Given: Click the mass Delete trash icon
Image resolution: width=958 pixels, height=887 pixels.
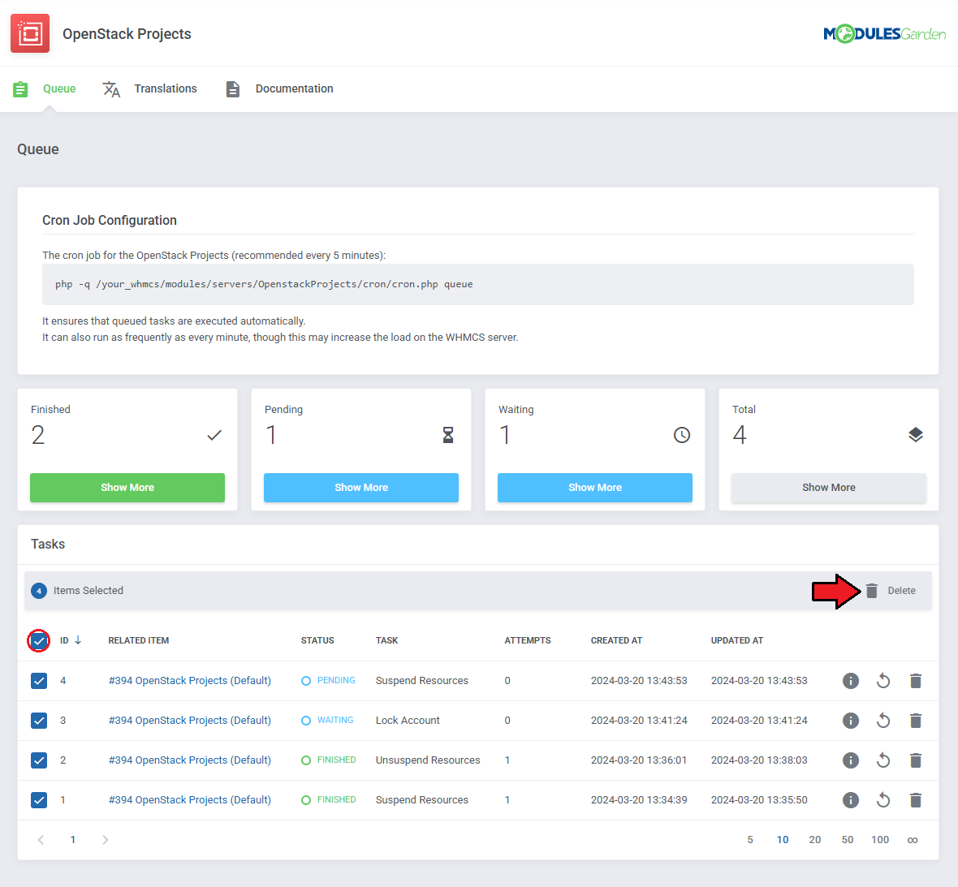Looking at the screenshot, I should pos(872,591).
